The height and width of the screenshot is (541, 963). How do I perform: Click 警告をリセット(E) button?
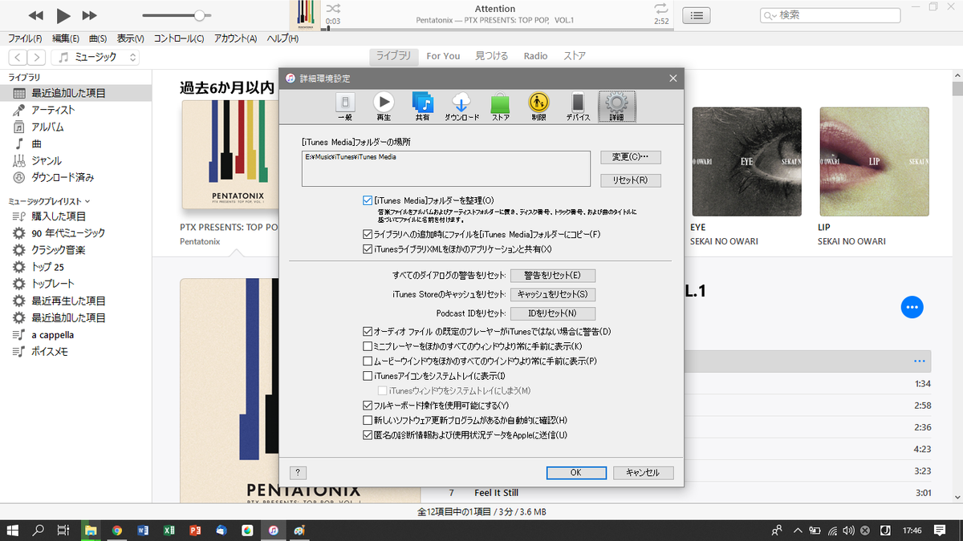(x=553, y=276)
